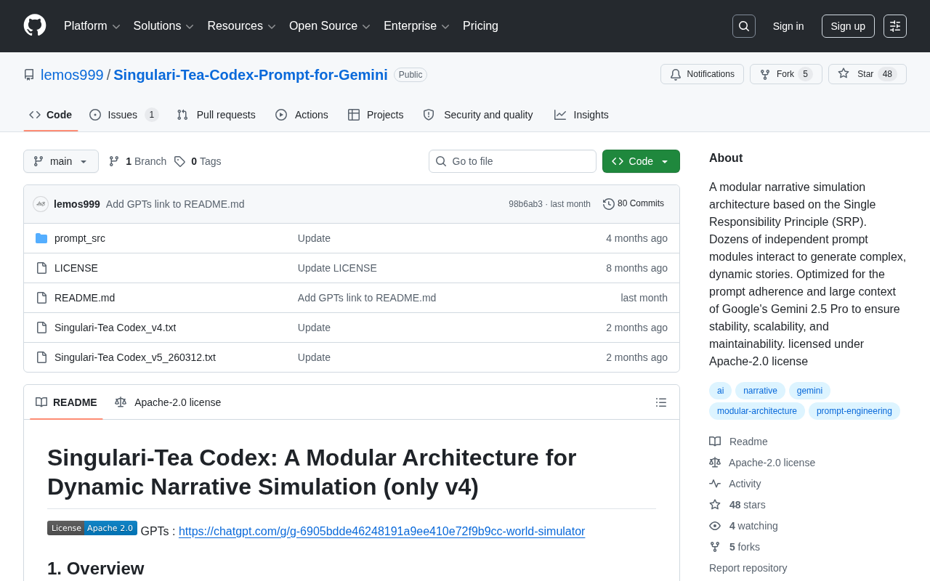Select the Apache-2.0 license tab
The height and width of the screenshot is (581, 930).
pos(168,402)
